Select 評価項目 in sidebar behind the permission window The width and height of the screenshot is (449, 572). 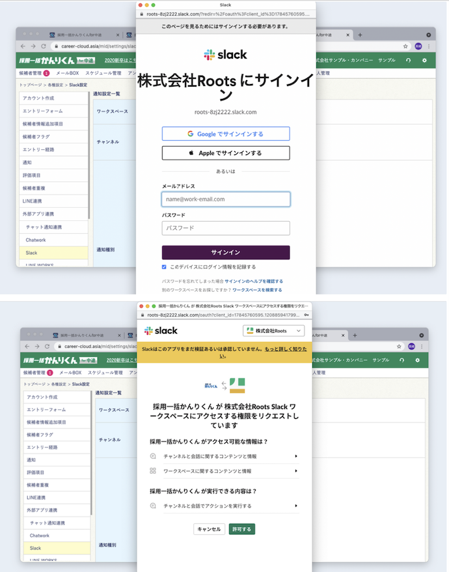tap(57, 472)
